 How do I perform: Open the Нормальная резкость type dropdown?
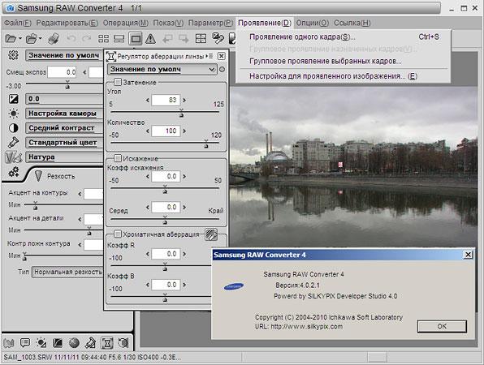click(67, 272)
